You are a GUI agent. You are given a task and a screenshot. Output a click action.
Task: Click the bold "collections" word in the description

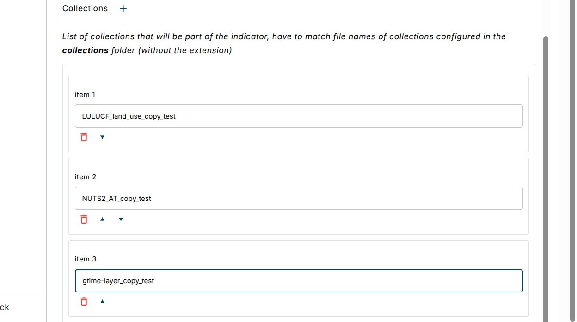(x=86, y=50)
